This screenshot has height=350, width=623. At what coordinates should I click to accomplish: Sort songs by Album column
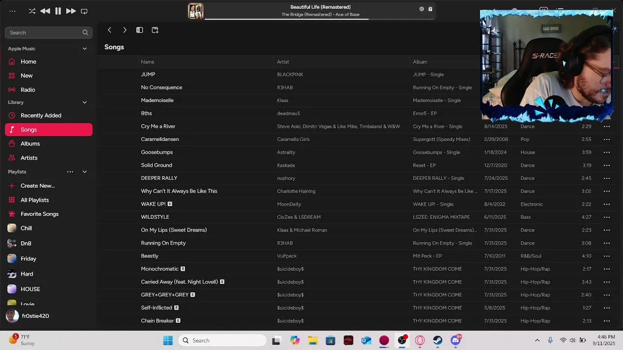coord(420,62)
